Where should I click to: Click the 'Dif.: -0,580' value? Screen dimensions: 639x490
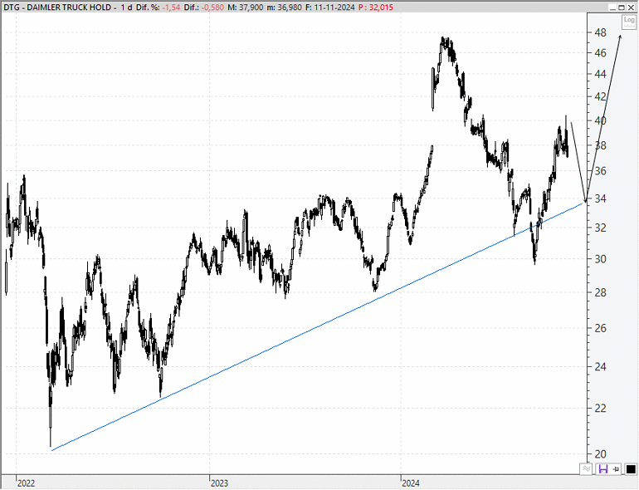pyautogui.click(x=204, y=7)
